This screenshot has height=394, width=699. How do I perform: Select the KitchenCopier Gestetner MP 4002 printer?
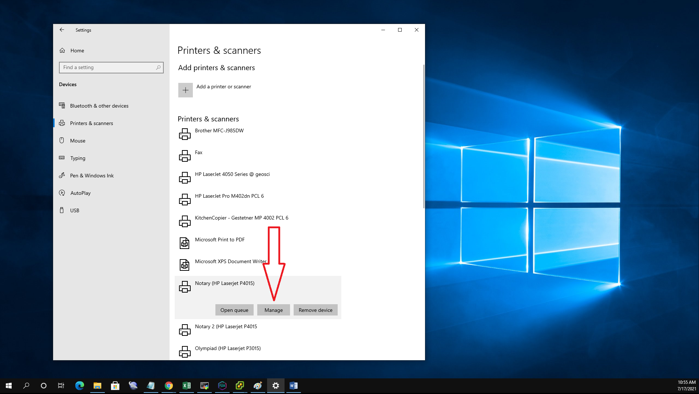click(241, 218)
